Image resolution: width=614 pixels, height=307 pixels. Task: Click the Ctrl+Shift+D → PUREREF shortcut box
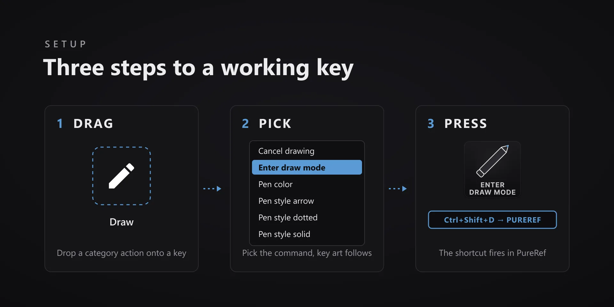[x=492, y=220]
